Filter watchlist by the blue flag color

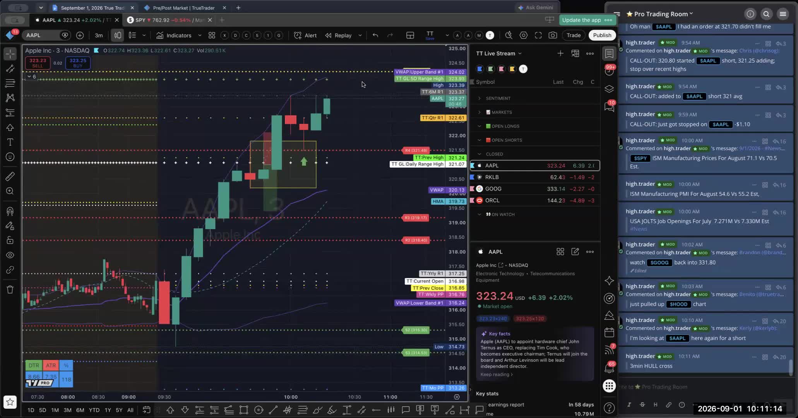480,69
